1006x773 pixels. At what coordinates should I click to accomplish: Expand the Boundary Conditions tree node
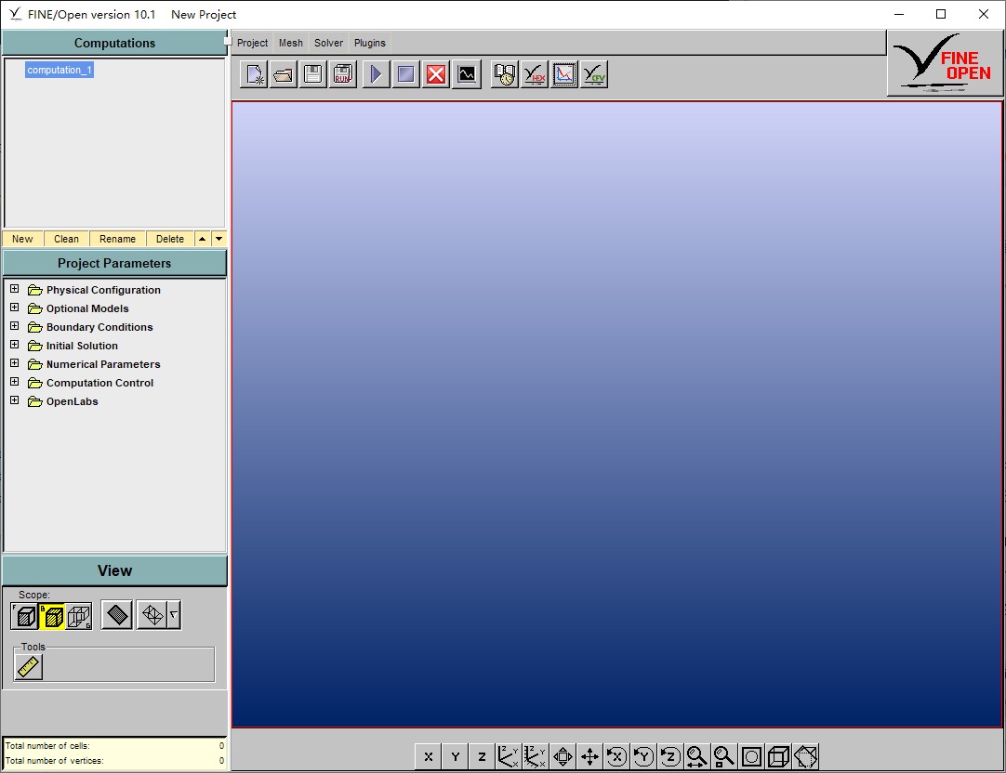pos(14,326)
